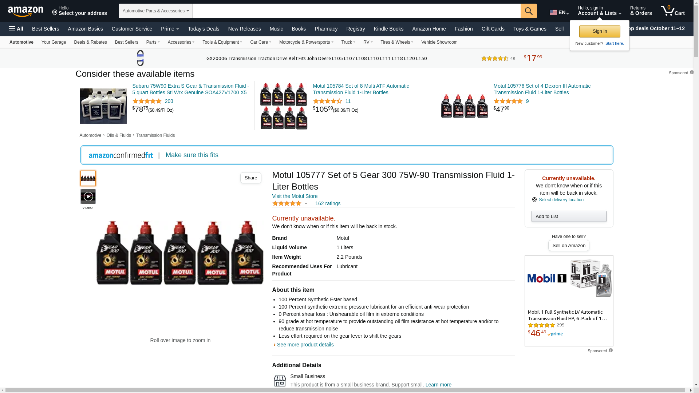Open the Tires & Wheels submenu

pyautogui.click(x=397, y=42)
